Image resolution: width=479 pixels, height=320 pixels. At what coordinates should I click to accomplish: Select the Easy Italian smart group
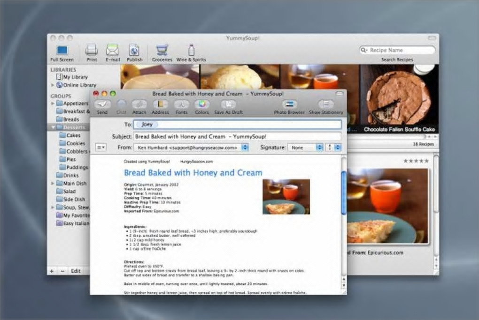tap(73, 223)
